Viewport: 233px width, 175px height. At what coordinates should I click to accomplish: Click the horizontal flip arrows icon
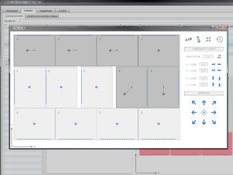tap(188, 39)
